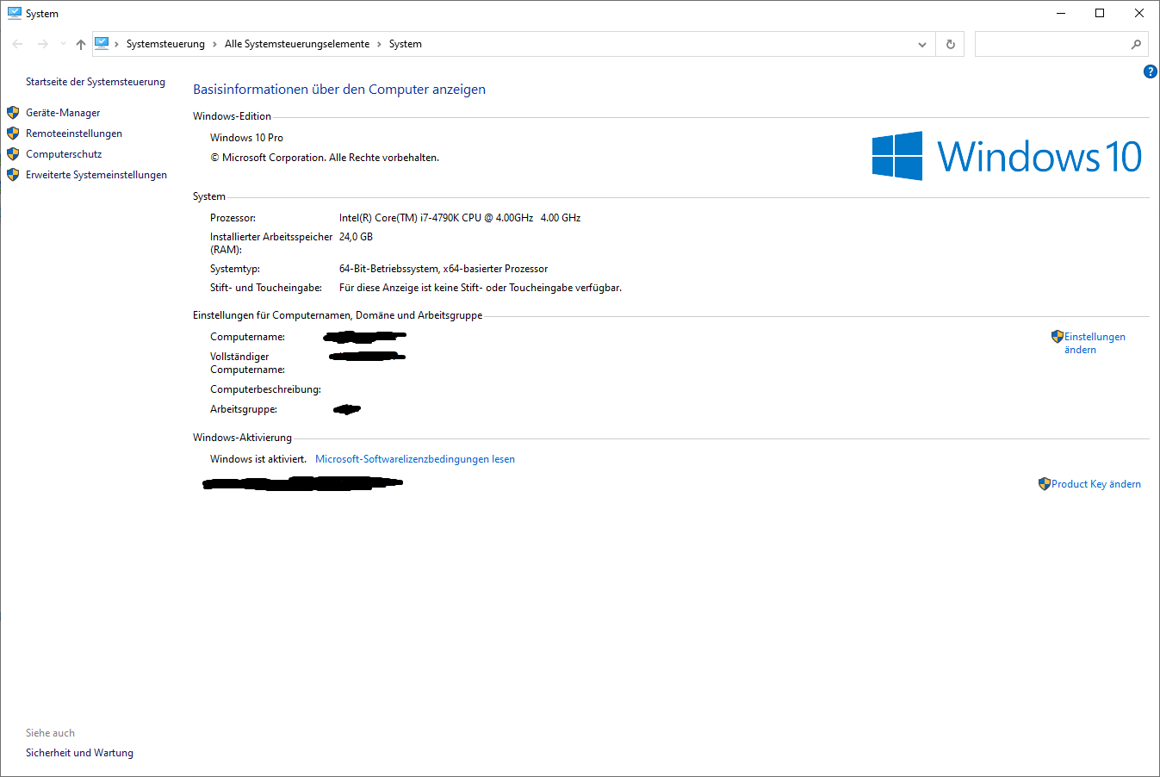Minimize the System window
This screenshot has width=1160, height=777.
click(1061, 13)
